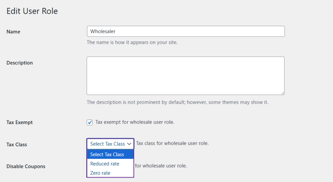Click the "name is how it appears" help text

(132, 42)
